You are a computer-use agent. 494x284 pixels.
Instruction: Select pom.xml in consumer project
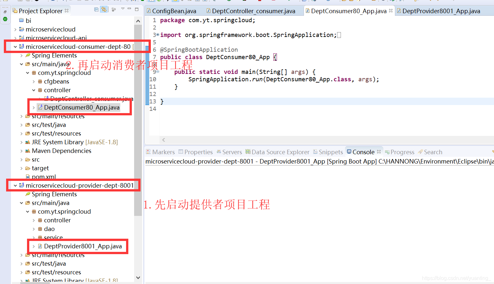click(x=44, y=177)
